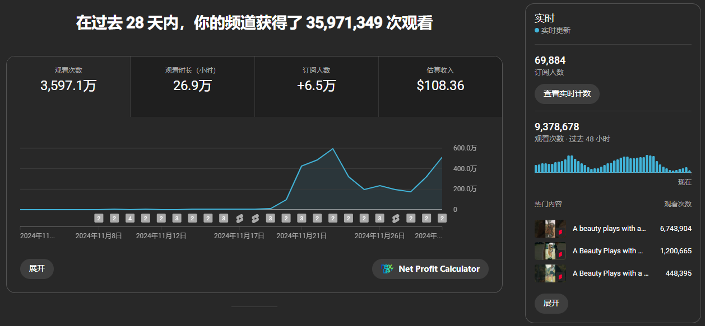This screenshot has height=326, width=705.
Task: Click the chart peak near November 21
Action: coord(334,149)
